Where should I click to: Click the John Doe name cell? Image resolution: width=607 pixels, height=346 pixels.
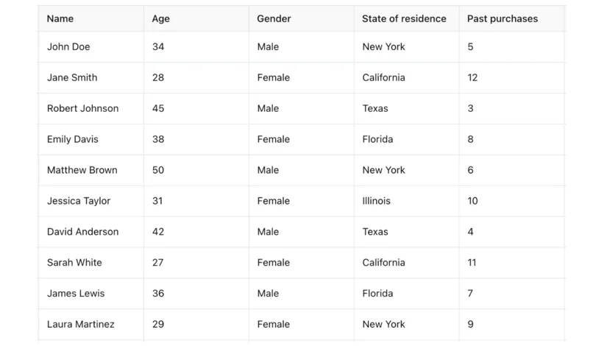coord(68,46)
